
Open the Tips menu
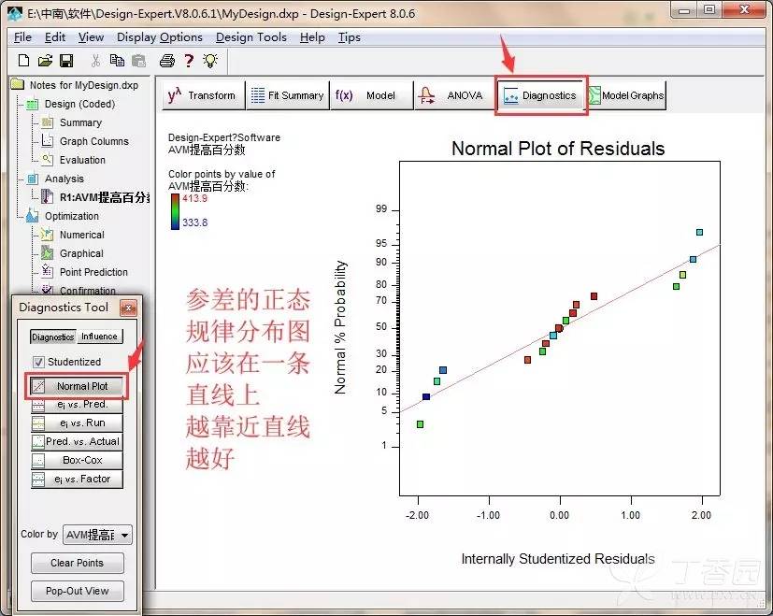pos(349,37)
